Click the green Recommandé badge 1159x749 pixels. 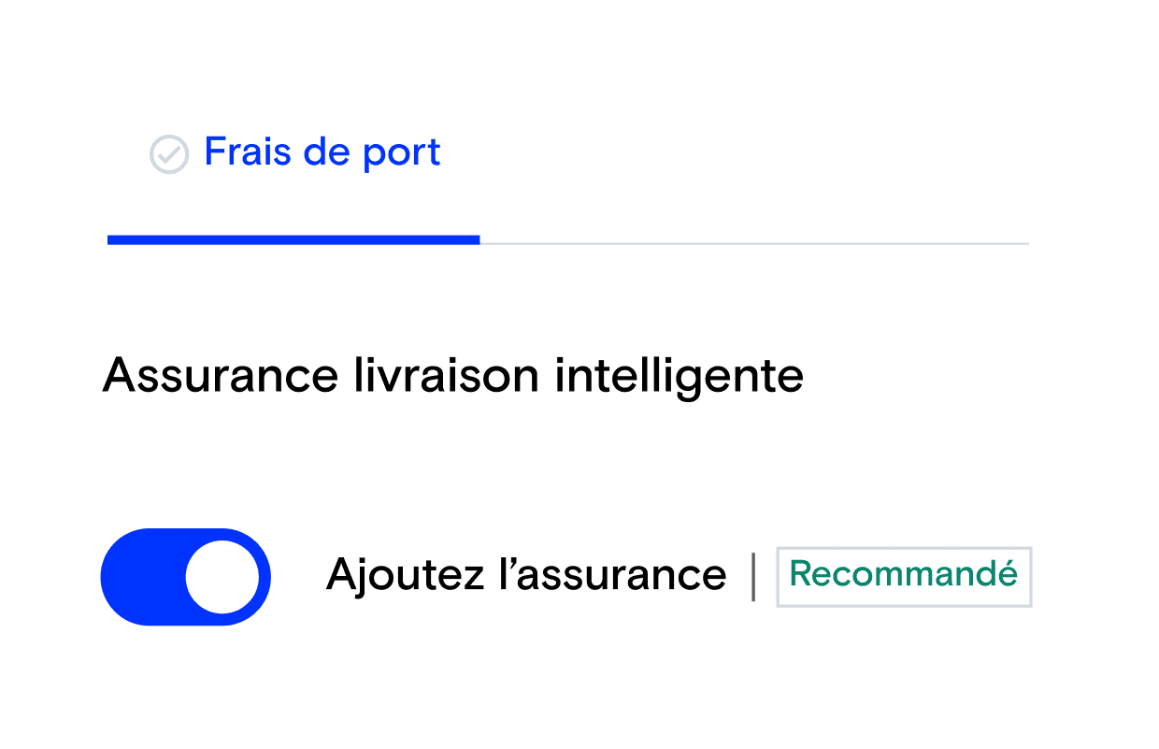903,575
